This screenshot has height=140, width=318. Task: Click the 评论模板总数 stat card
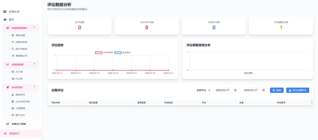[281, 26]
